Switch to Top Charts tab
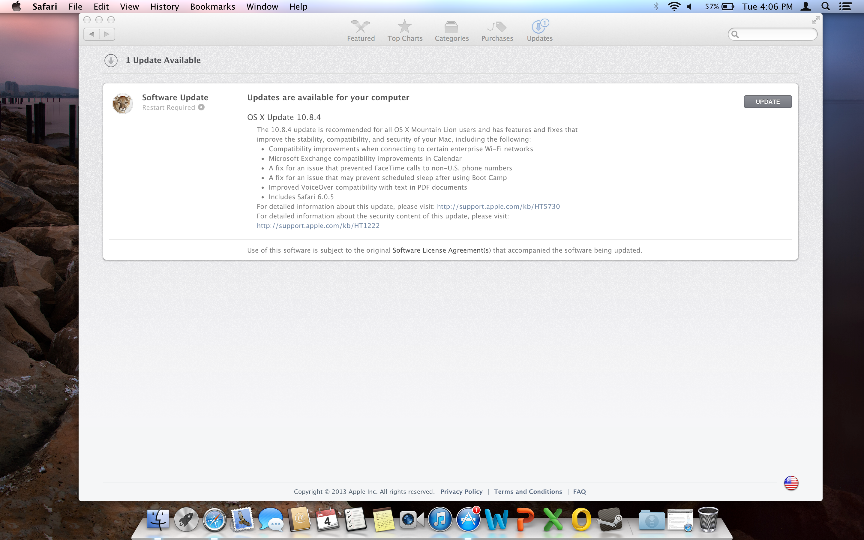864x540 pixels. (x=405, y=31)
